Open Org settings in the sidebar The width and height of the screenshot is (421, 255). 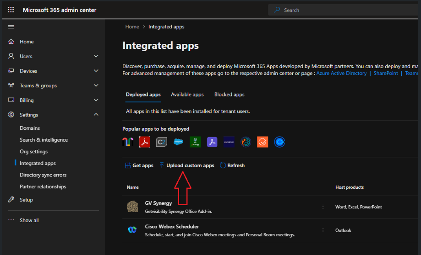coord(33,151)
